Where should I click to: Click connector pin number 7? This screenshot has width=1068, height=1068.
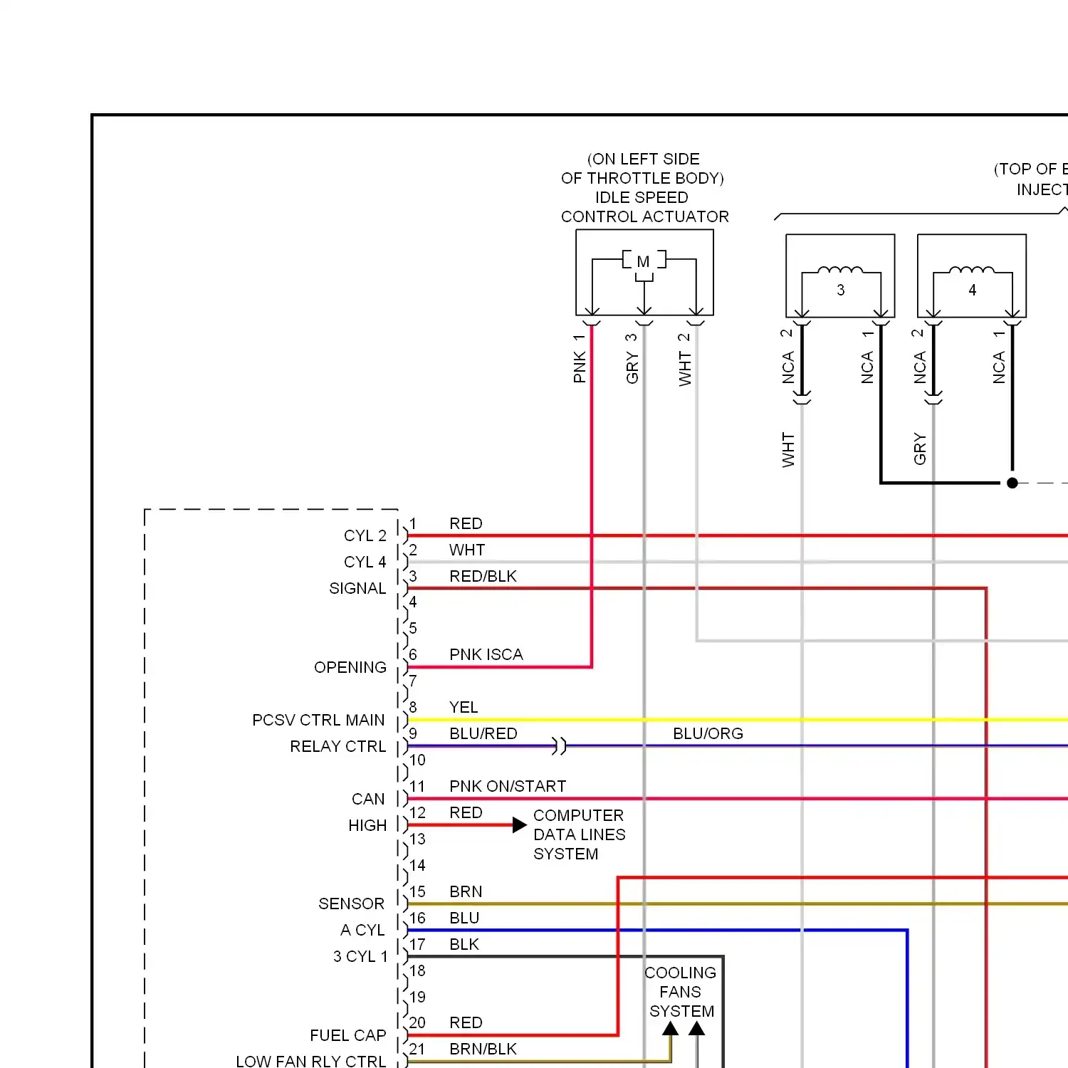tap(413, 681)
